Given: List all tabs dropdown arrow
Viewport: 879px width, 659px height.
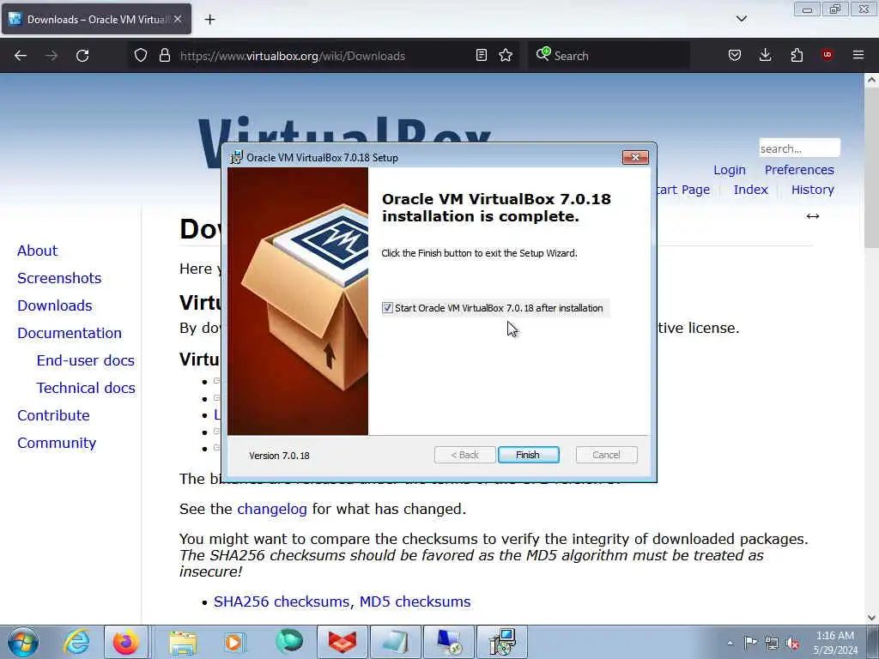Looking at the screenshot, I should tap(741, 19).
